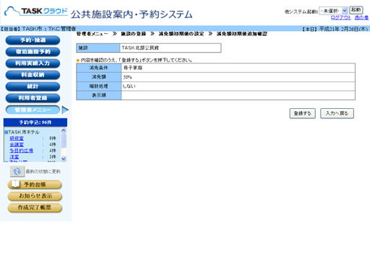Click the TASK市ホテル list heading
Image resolution: width=370 pixels, height=277 pixels.
pyautogui.click(x=24, y=132)
